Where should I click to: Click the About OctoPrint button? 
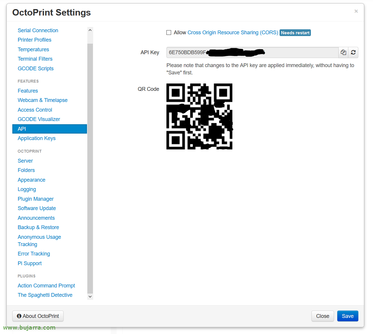(38, 316)
